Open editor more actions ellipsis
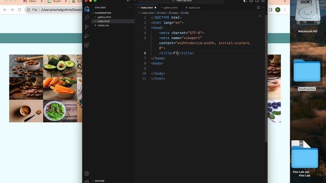This screenshot has width=326, height=183. click(263, 8)
